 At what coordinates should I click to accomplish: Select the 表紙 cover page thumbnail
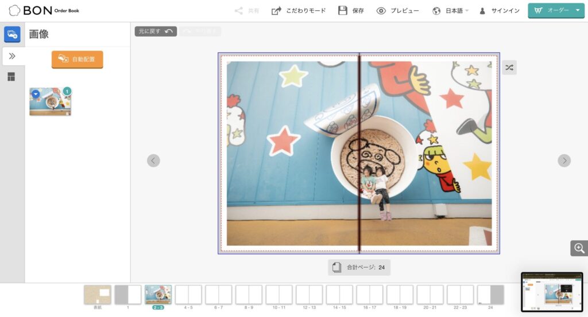pyautogui.click(x=98, y=295)
